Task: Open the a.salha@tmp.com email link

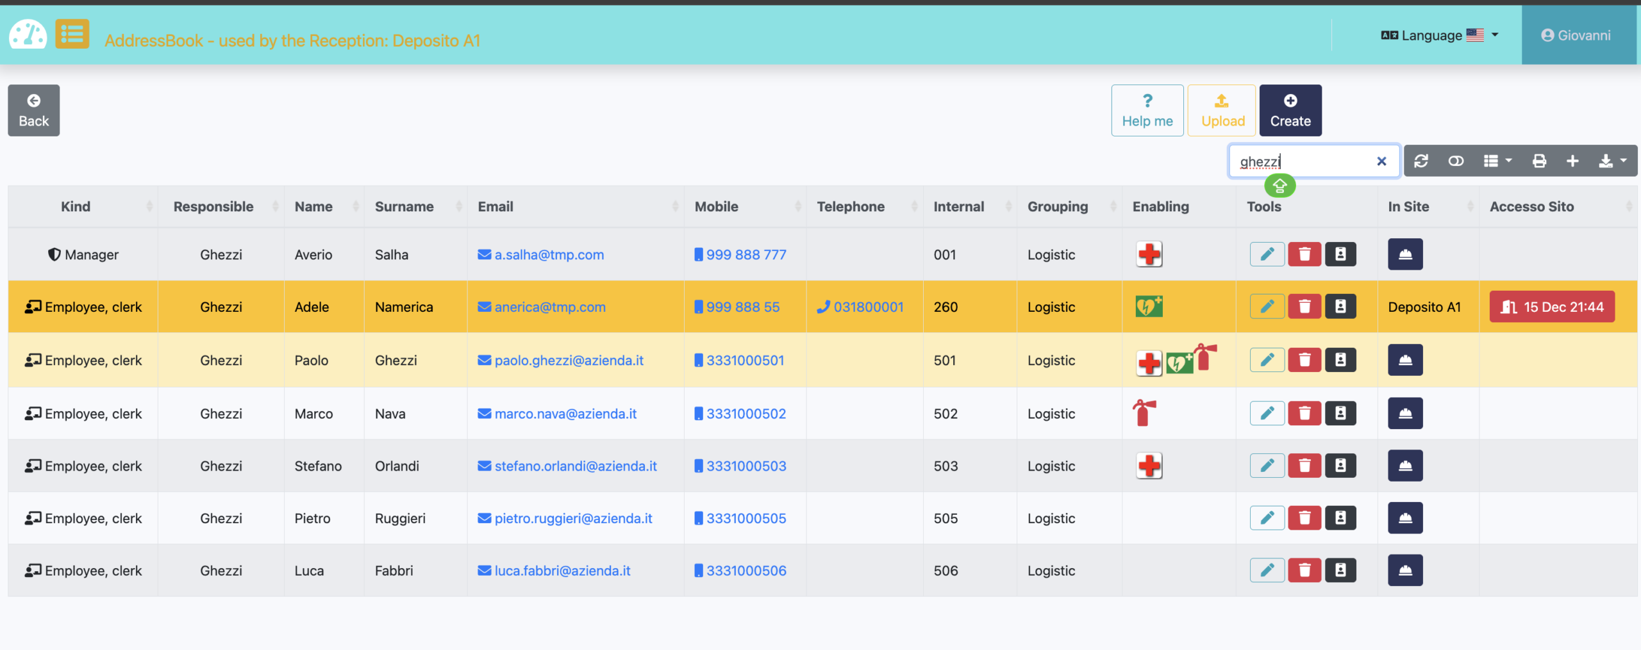Action: pyautogui.click(x=549, y=255)
